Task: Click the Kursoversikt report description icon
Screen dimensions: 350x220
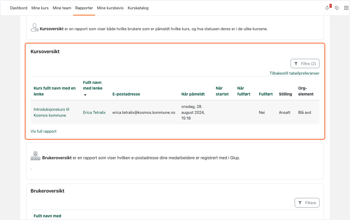Action: pos(35,28)
